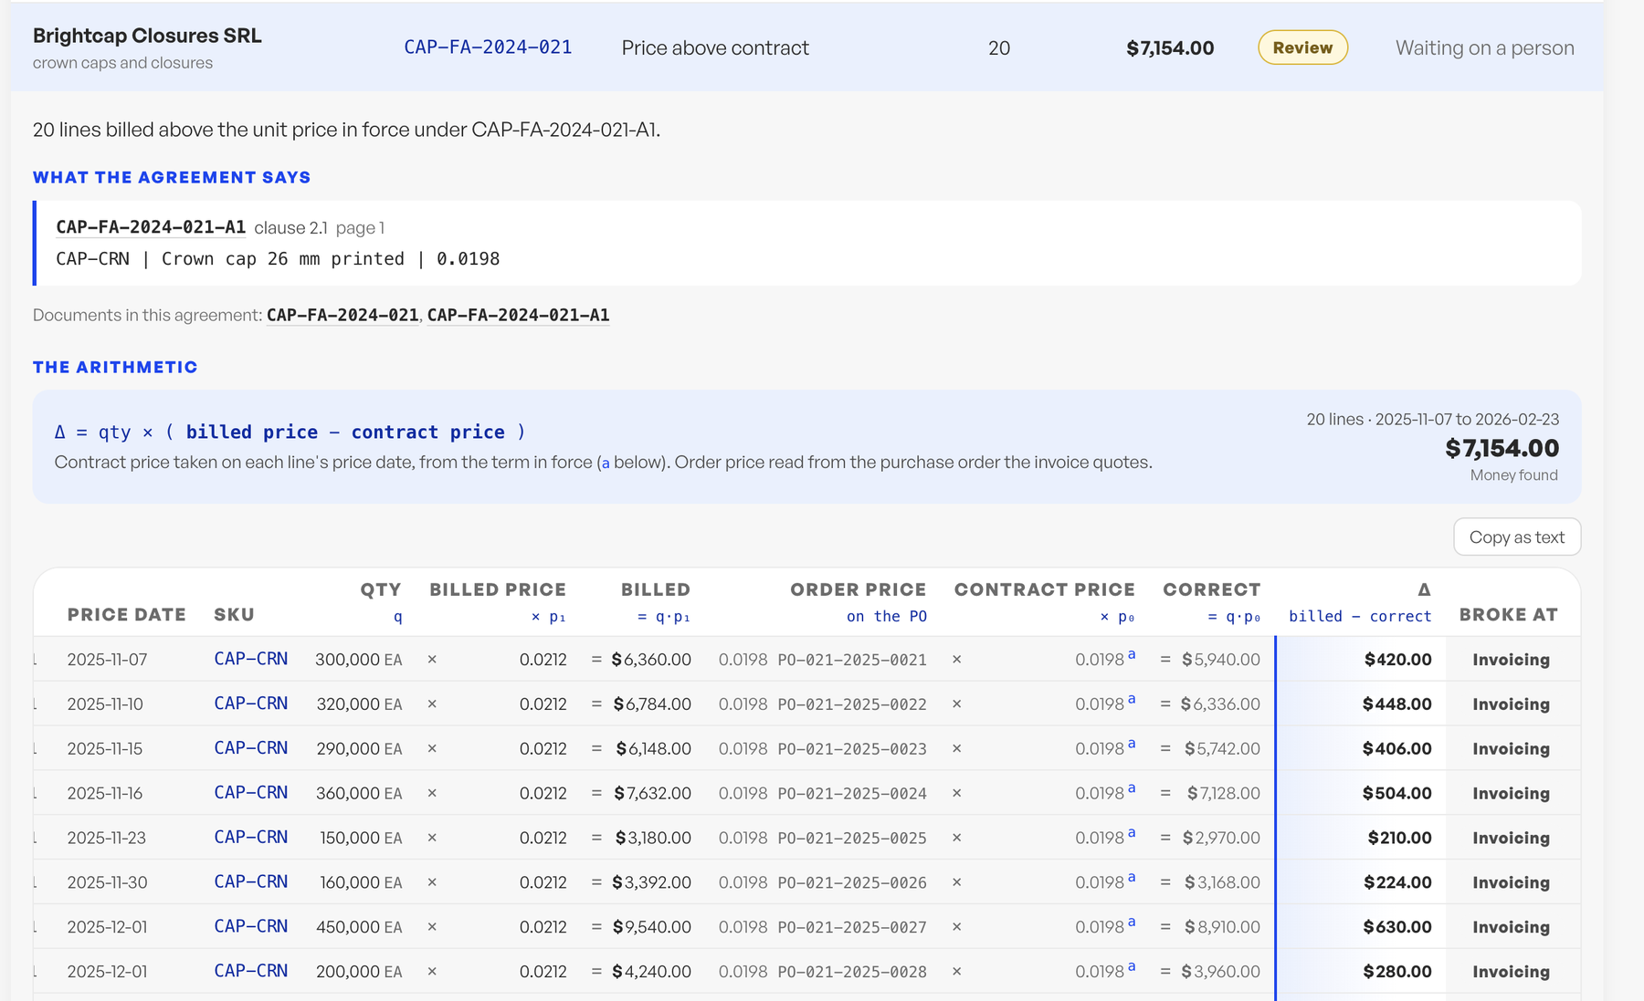Open CAP-CRN SKU in 200,000 EA row
The height and width of the screenshot is (1001, 1644).
pos(251,971)
